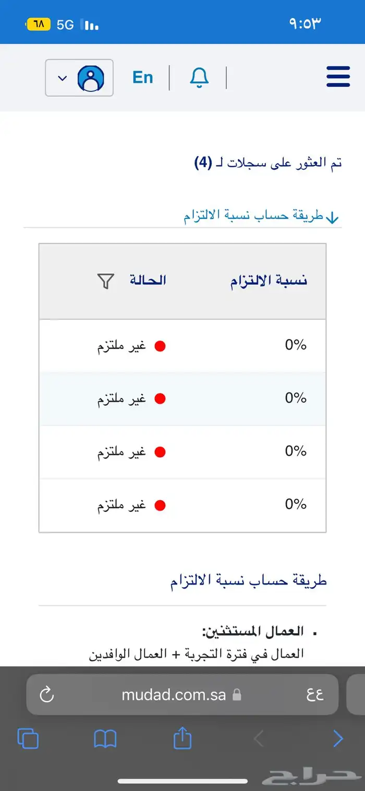The width and height of the screenshot is (365, 791).
Task: Expand the user profile dropdown
Action: tap(79, 78)
